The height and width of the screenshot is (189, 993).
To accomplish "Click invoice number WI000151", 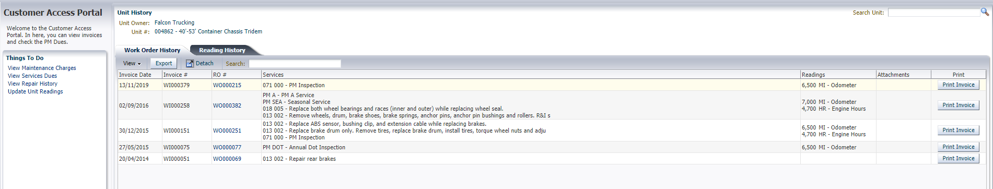I will [x=177, y=131].
